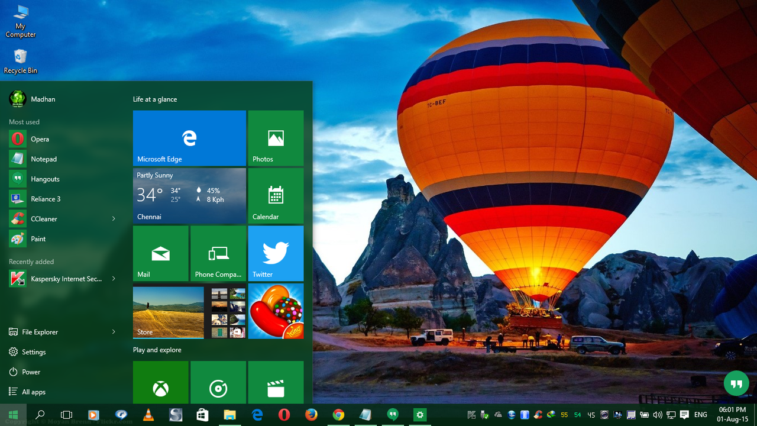This screenshot has width=757, height=426.
Task: Open the volume control in tray
Action: [x=658, y=415]
